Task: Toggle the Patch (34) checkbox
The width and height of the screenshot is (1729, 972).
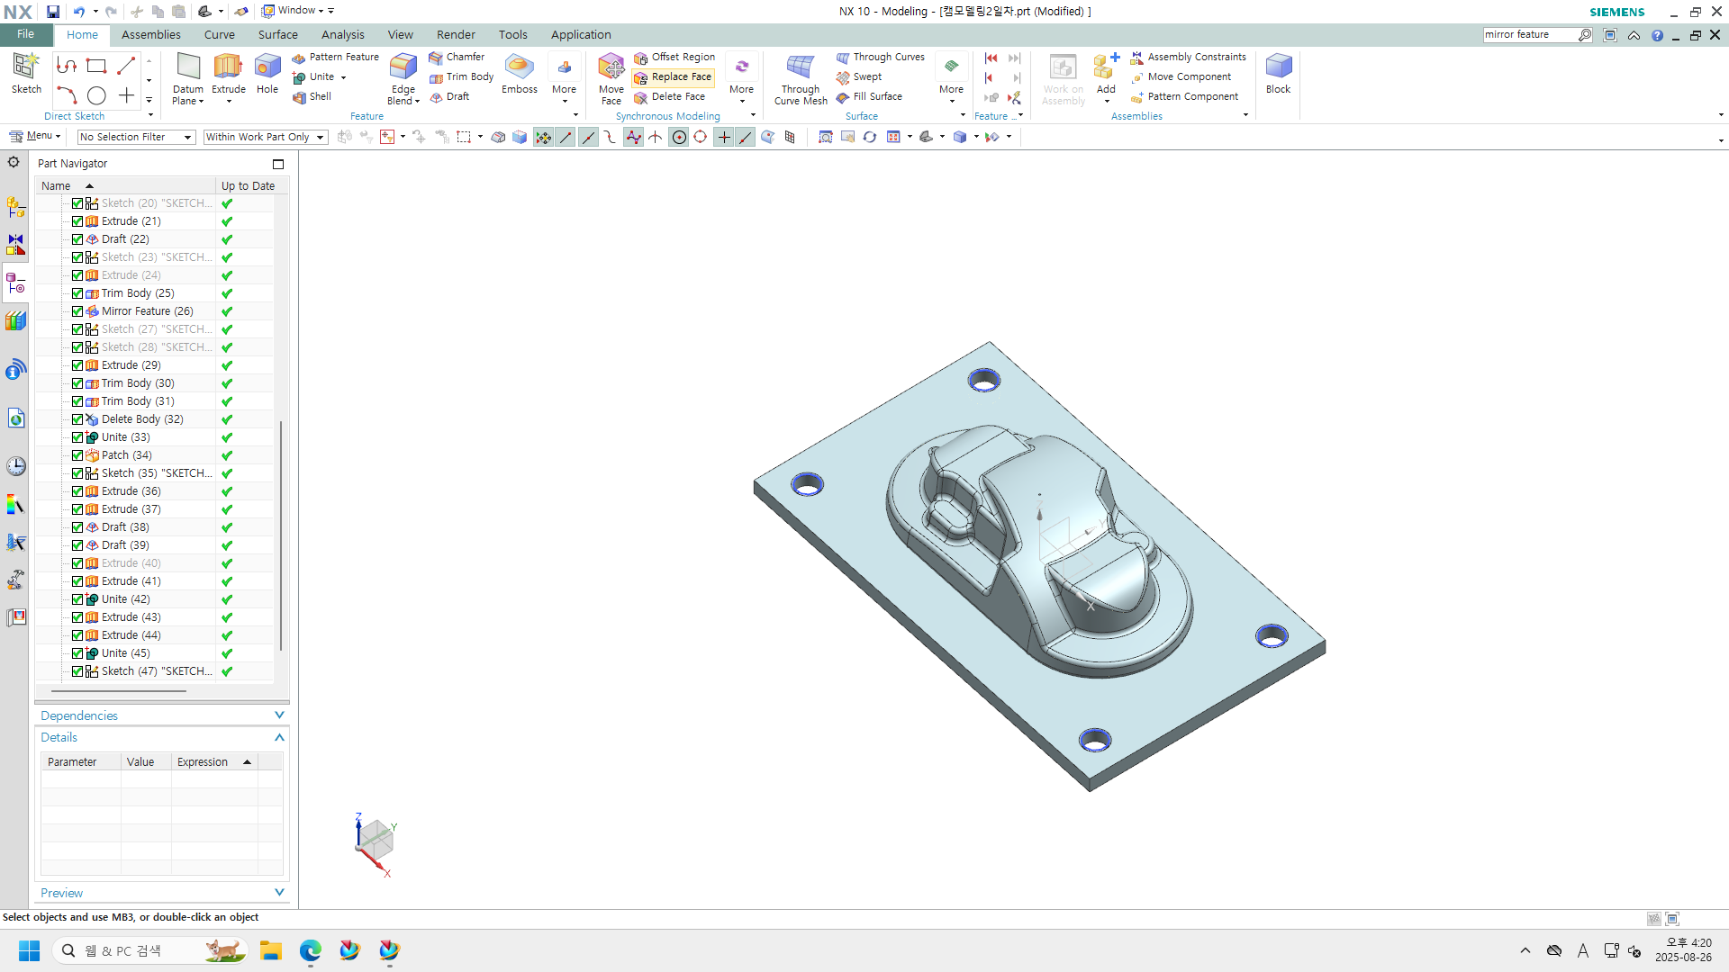Action: [x=77, y=455]
